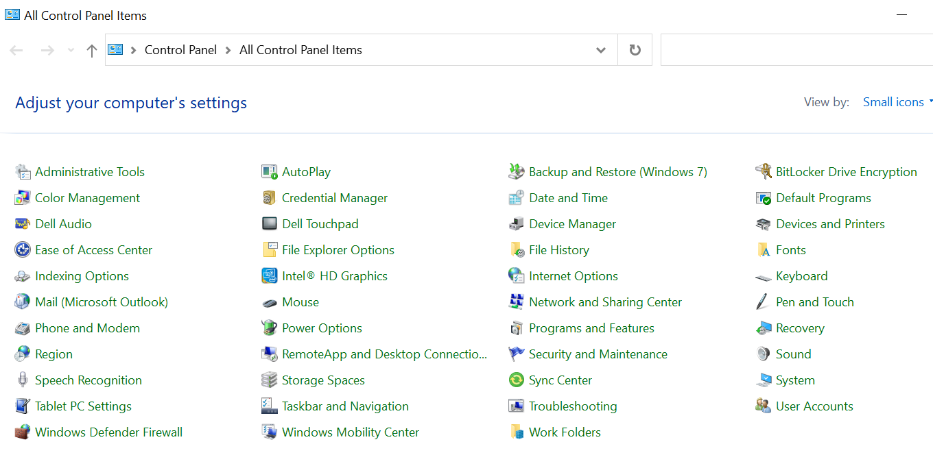
Task: Click the Control Panel search box
Action: click(x=796, y=50)
